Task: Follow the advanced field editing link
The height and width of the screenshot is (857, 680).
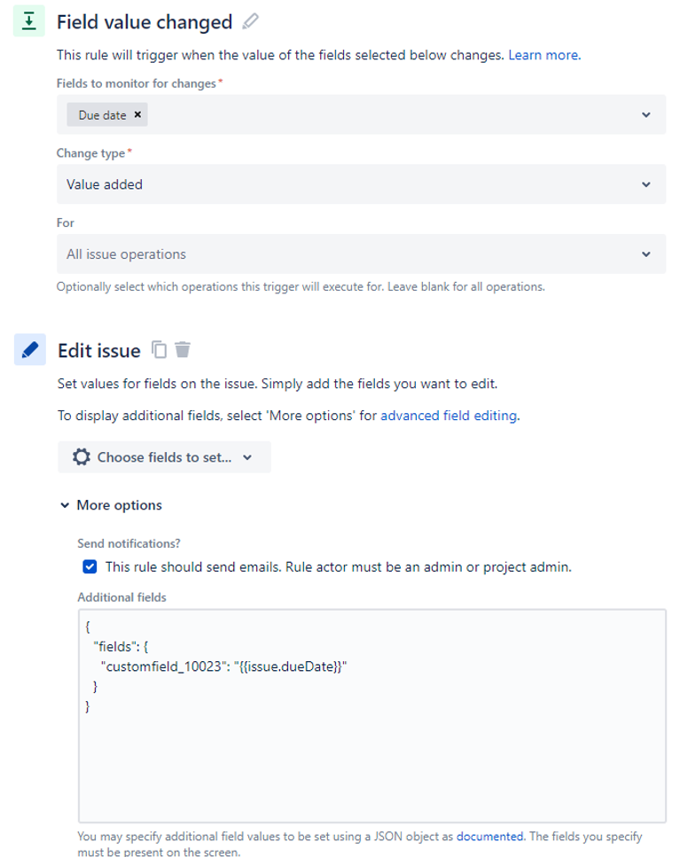Action: [x=449, y=416]
